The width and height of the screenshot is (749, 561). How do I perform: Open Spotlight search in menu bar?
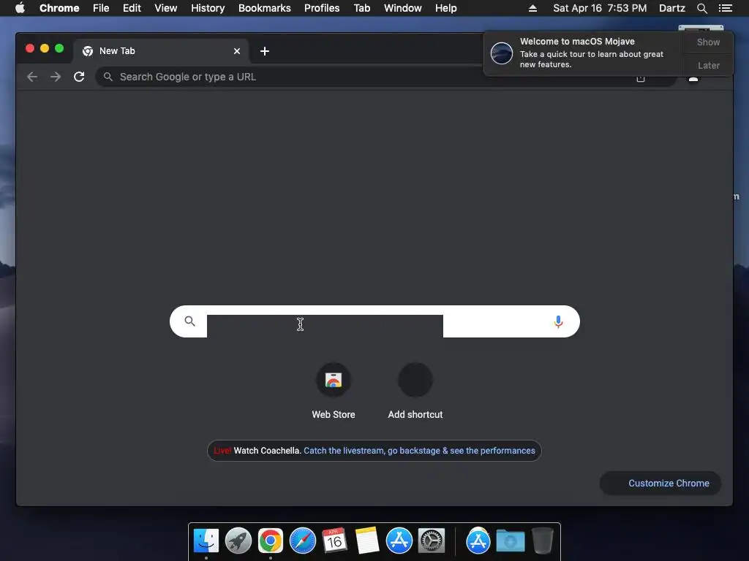[701, 8]
